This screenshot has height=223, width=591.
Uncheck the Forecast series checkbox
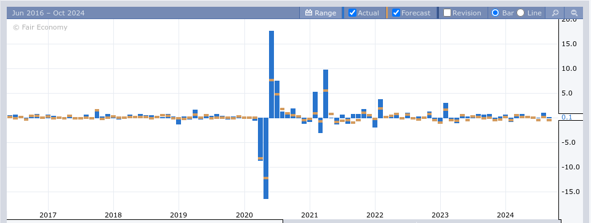tap(396, 12)
